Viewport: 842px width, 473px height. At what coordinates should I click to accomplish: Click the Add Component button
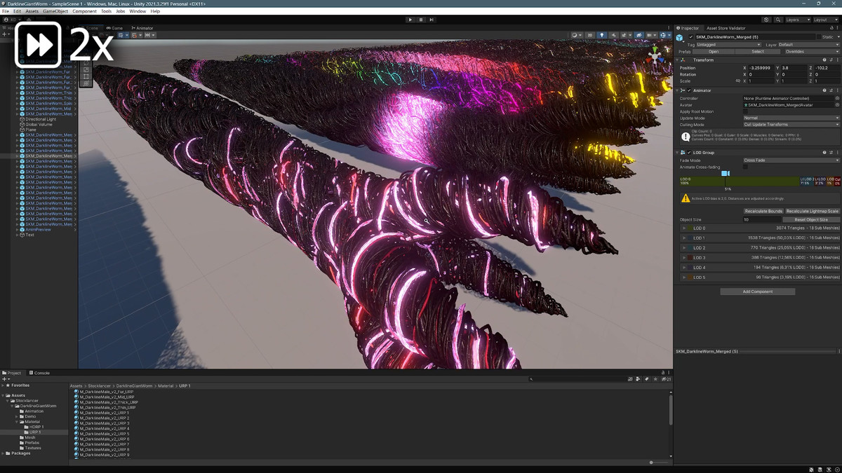tap(757, 292)
